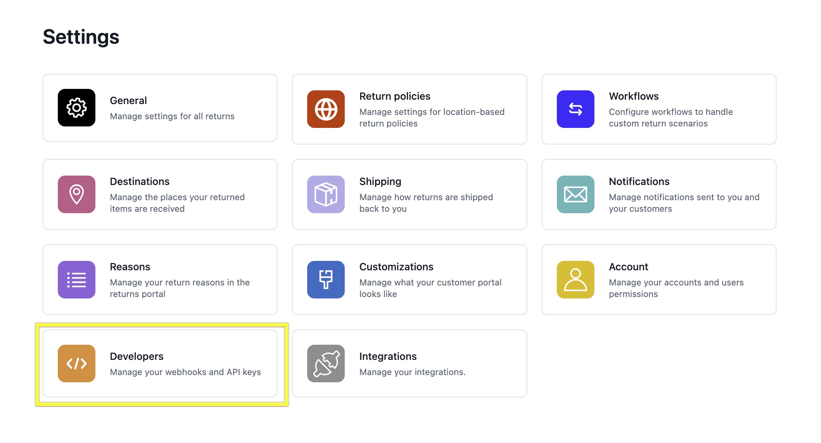The width and height of the screenshot is (821, 443).
Task: Click the lavender box Shipping icon
Action: (326, 194)
